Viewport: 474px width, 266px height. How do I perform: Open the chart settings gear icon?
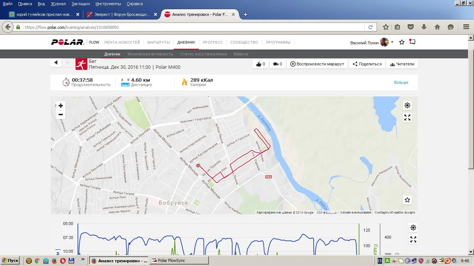pos(413,228)
